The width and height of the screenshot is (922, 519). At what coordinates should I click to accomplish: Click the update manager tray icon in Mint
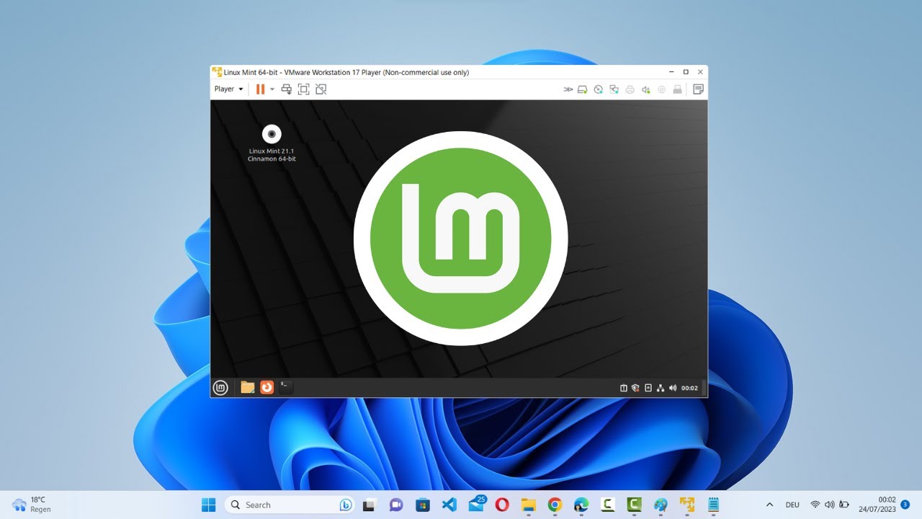624,388
